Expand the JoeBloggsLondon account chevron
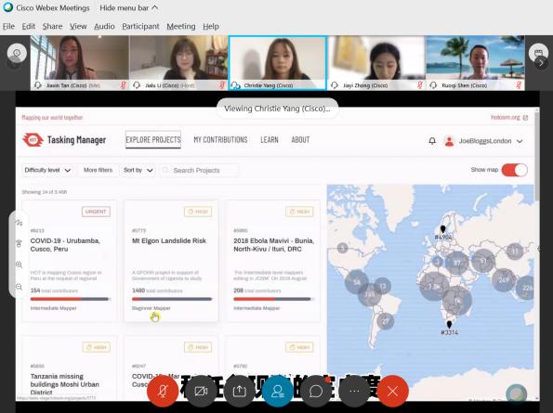 pos(520,141)
